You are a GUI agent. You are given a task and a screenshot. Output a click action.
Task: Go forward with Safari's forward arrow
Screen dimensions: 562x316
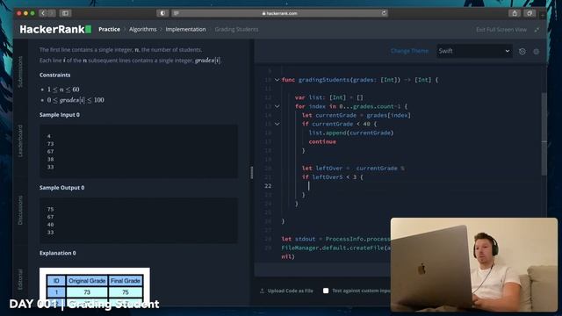pyautogui.click(x=52, y=13)
